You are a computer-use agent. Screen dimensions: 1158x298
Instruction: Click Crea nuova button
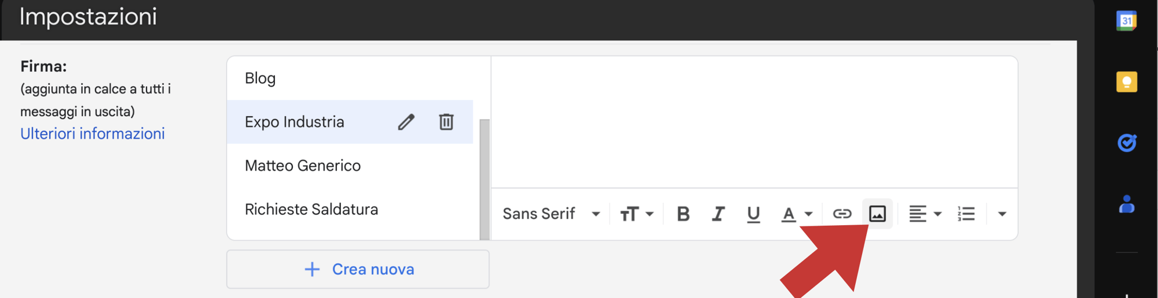(x=358, y=269)
